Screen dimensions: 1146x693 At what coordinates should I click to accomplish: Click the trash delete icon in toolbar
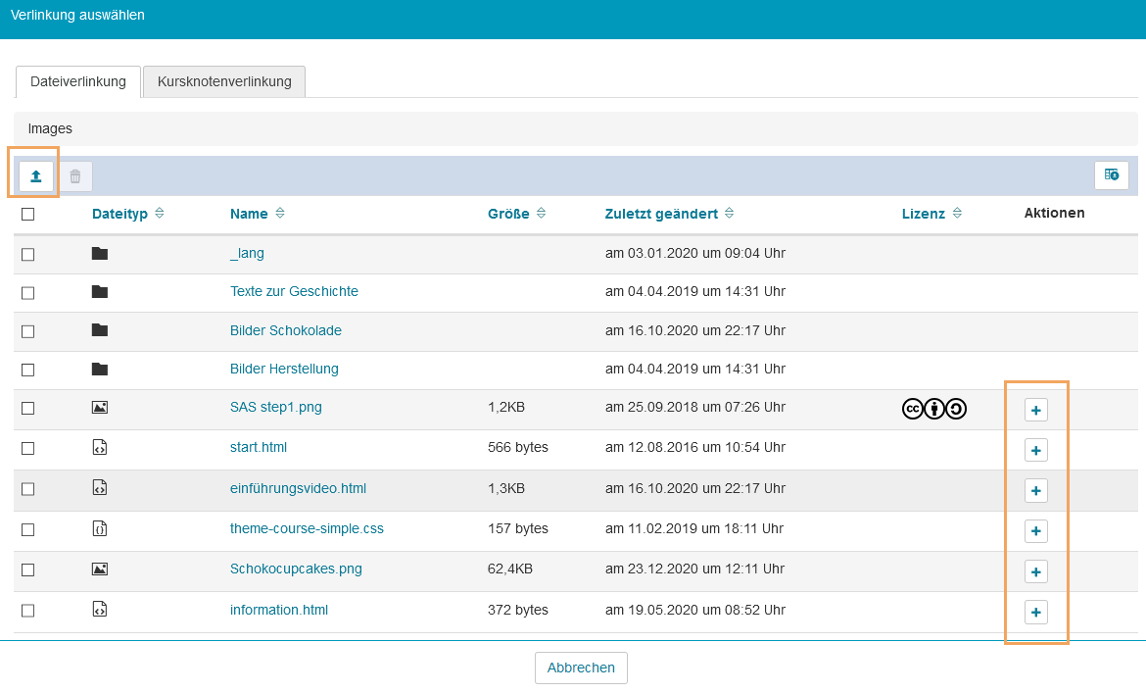point(75,176)
